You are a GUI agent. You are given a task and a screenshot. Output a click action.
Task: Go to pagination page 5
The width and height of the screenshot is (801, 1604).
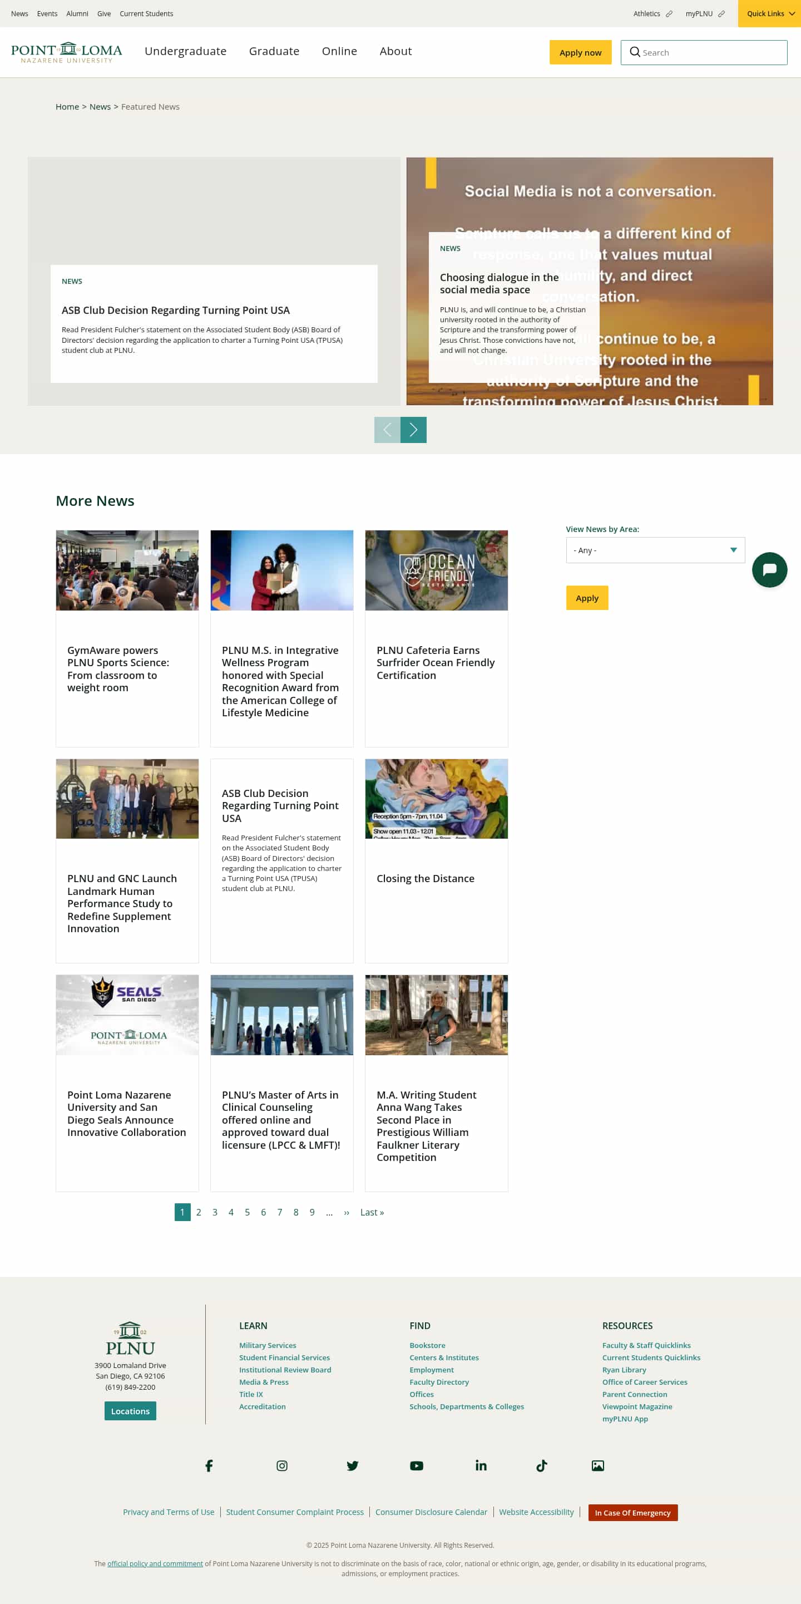pyautogui.click(x=247, y=1212)
